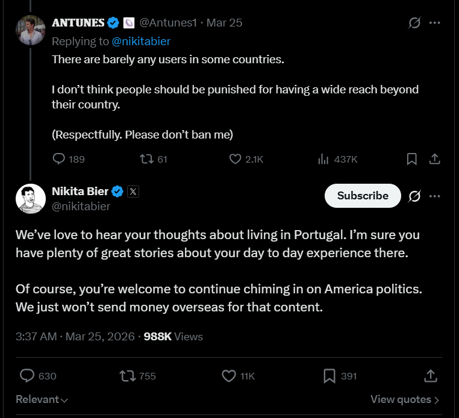Viewport: 459px width, 418px height.
Task: Reply to the ANTUNES post
Action: [x=59, y=159]
